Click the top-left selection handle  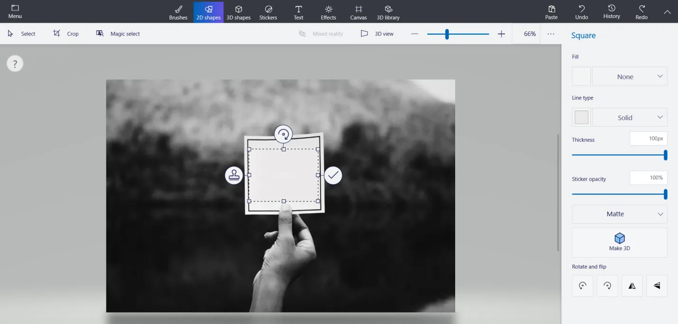249,149
